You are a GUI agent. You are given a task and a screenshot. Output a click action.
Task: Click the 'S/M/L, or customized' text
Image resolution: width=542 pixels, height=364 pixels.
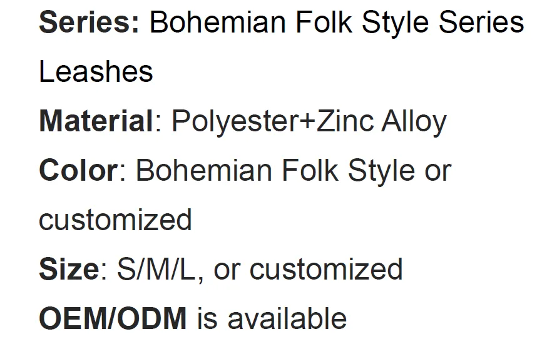[x=260, y=269]
